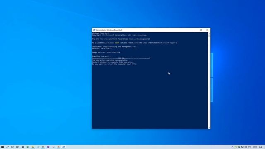Screen dimensions: 265x149
Task: Click the PowerShell title bar icon
Action: [x=94, y=30]
